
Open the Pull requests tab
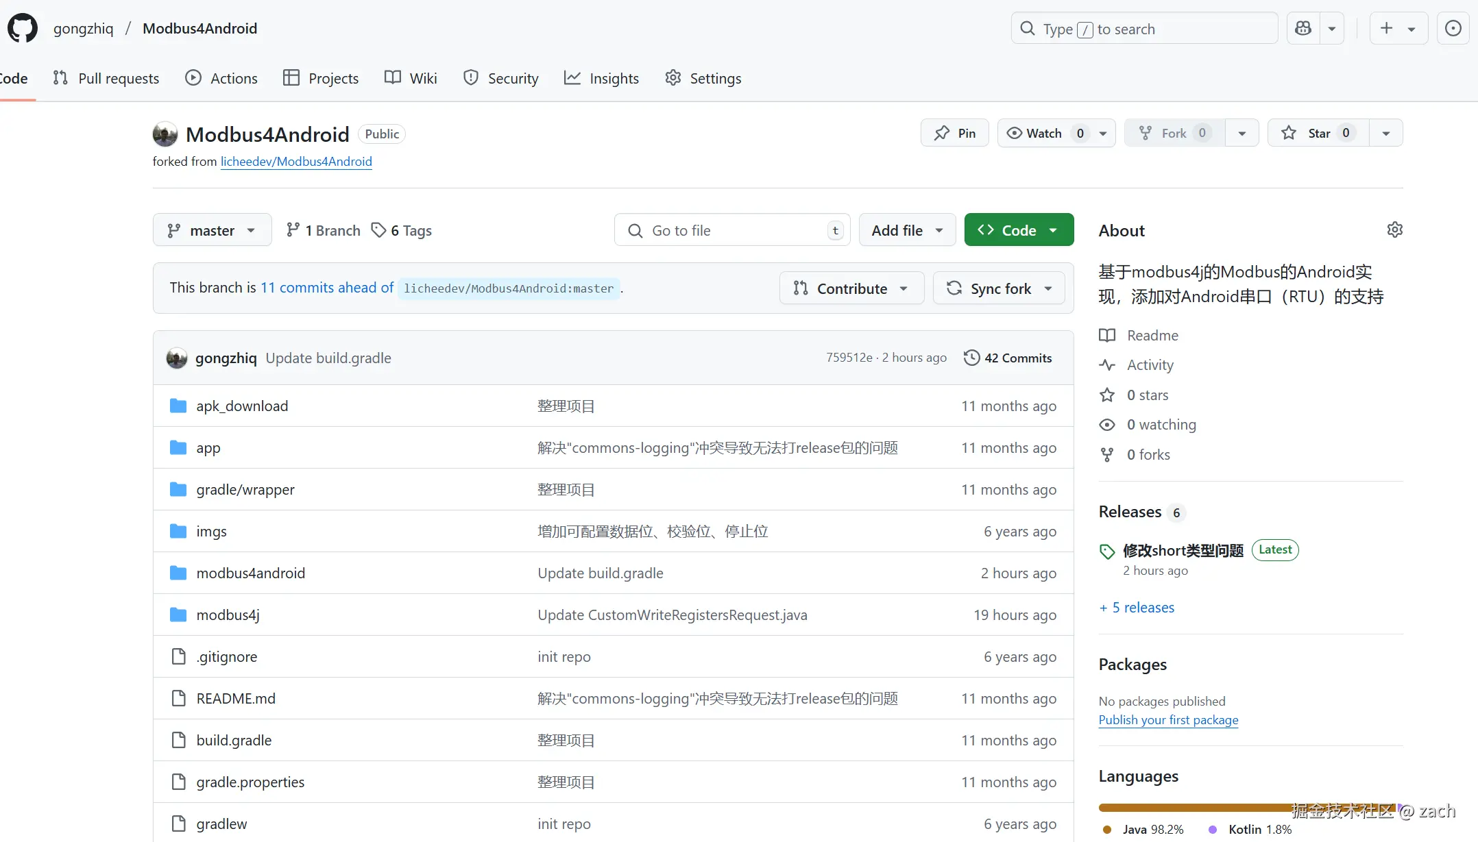tap(106, 78)
